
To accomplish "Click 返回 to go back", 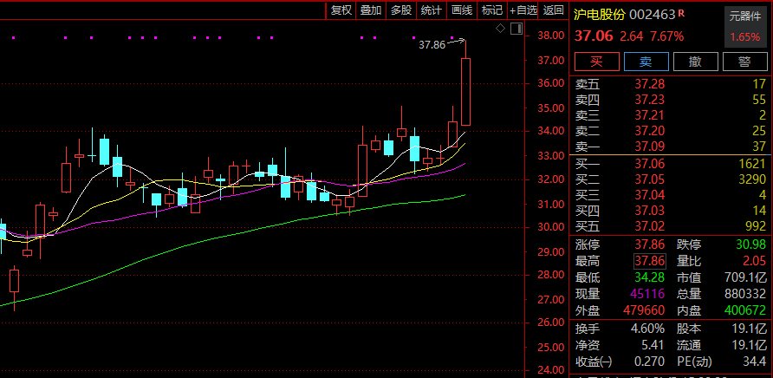I will pyautogui.click(x=553, y=10).
